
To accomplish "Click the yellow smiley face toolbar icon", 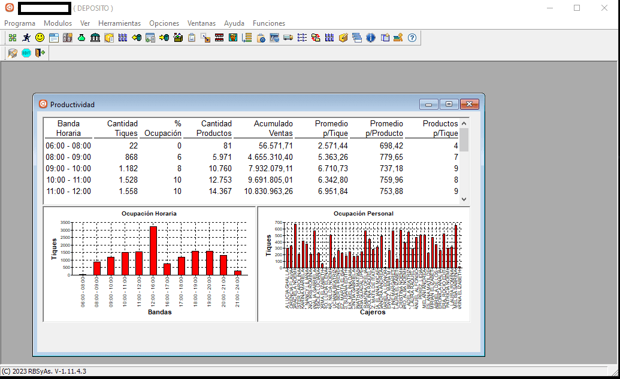I will (40, 38).
